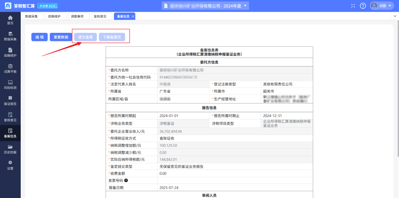Click the 报备日期 value 2025-07-24

point(235,188)
